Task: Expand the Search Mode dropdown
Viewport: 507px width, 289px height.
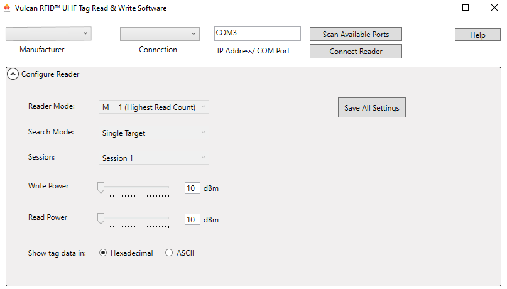Action: click(x=154, y=133)
